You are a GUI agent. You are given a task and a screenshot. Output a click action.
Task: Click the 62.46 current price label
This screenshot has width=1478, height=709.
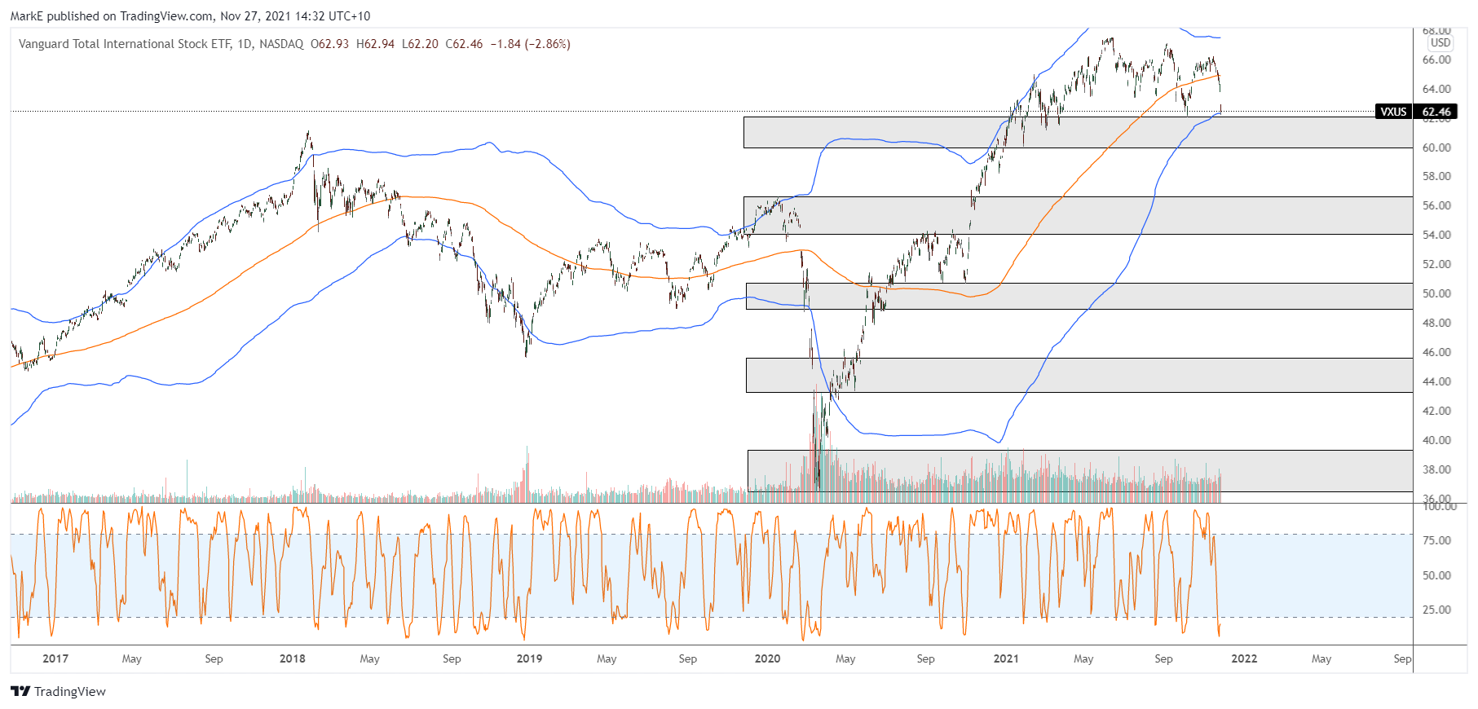pyautogui.click(x=1436, y=112)
